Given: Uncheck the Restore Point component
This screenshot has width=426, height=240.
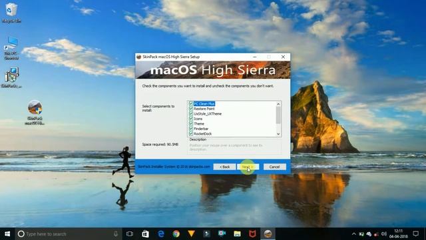Looking at the screenshot, I should click(x=191, y=109).
